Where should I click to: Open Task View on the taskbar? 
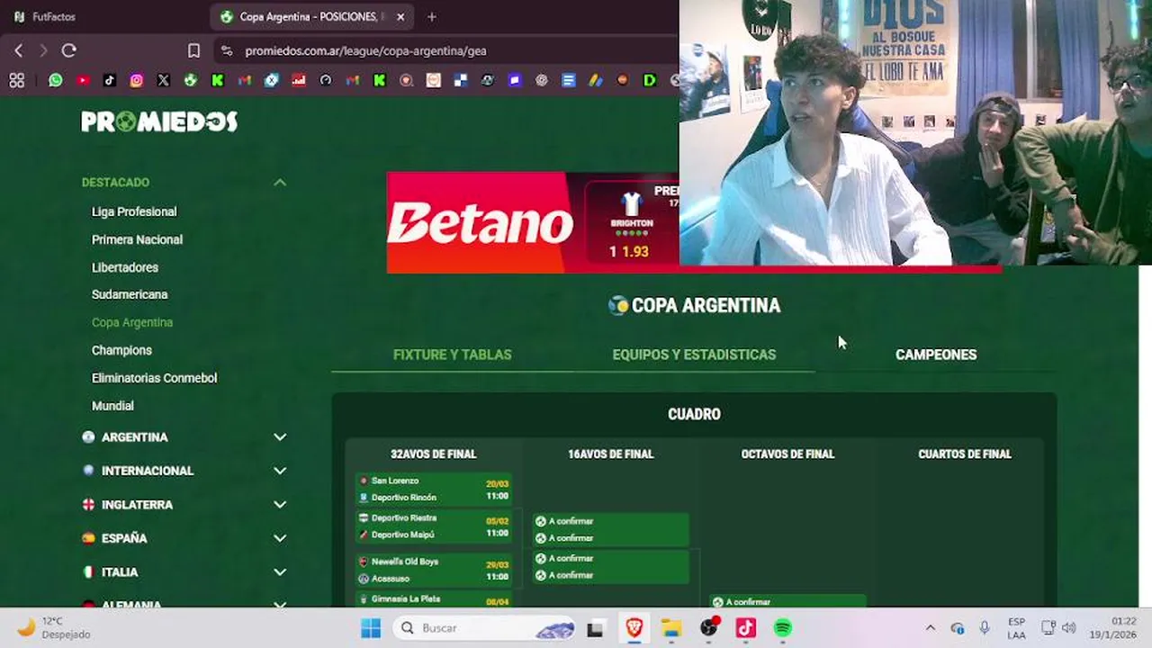click(595, 628)
